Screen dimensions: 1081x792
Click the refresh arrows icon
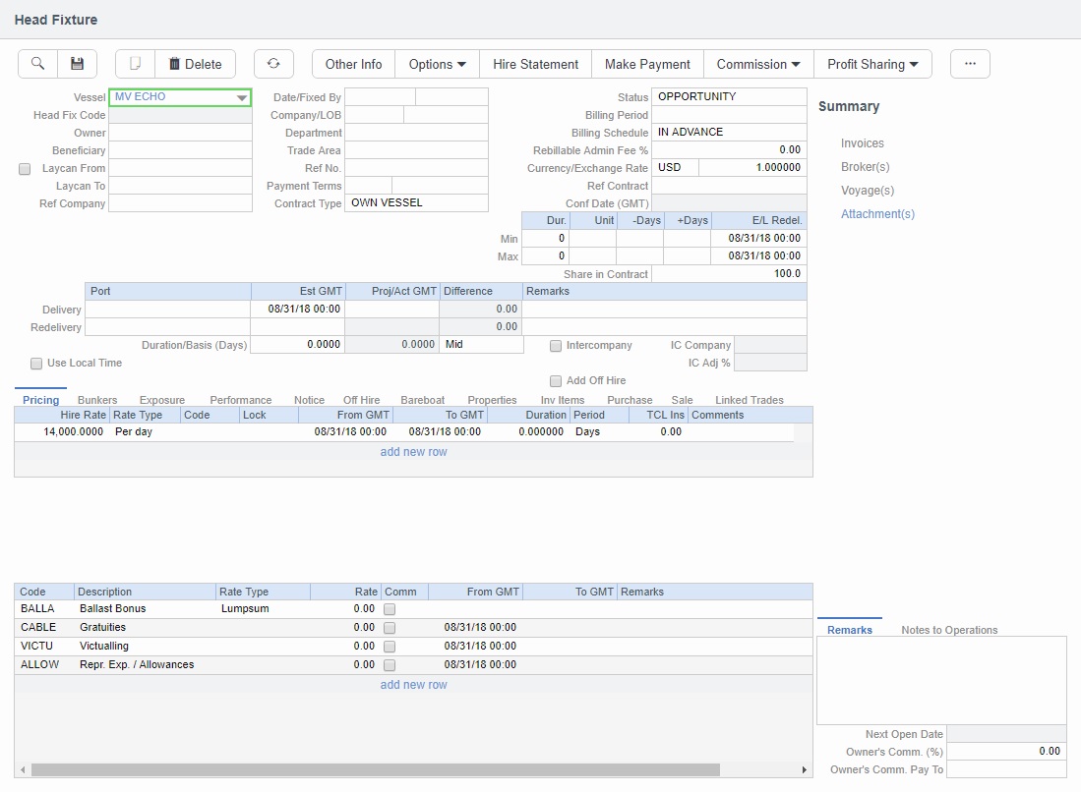coord(273,64)
